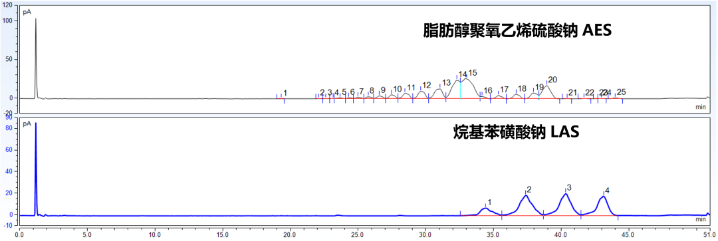Click the tall blue solvent peak in LAS chart
This screenshot has height=241, width=718.
[36, 169]
